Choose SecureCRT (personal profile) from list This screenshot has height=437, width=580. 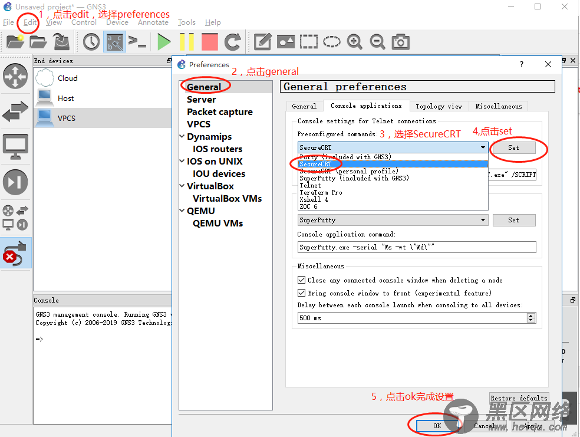393,171
